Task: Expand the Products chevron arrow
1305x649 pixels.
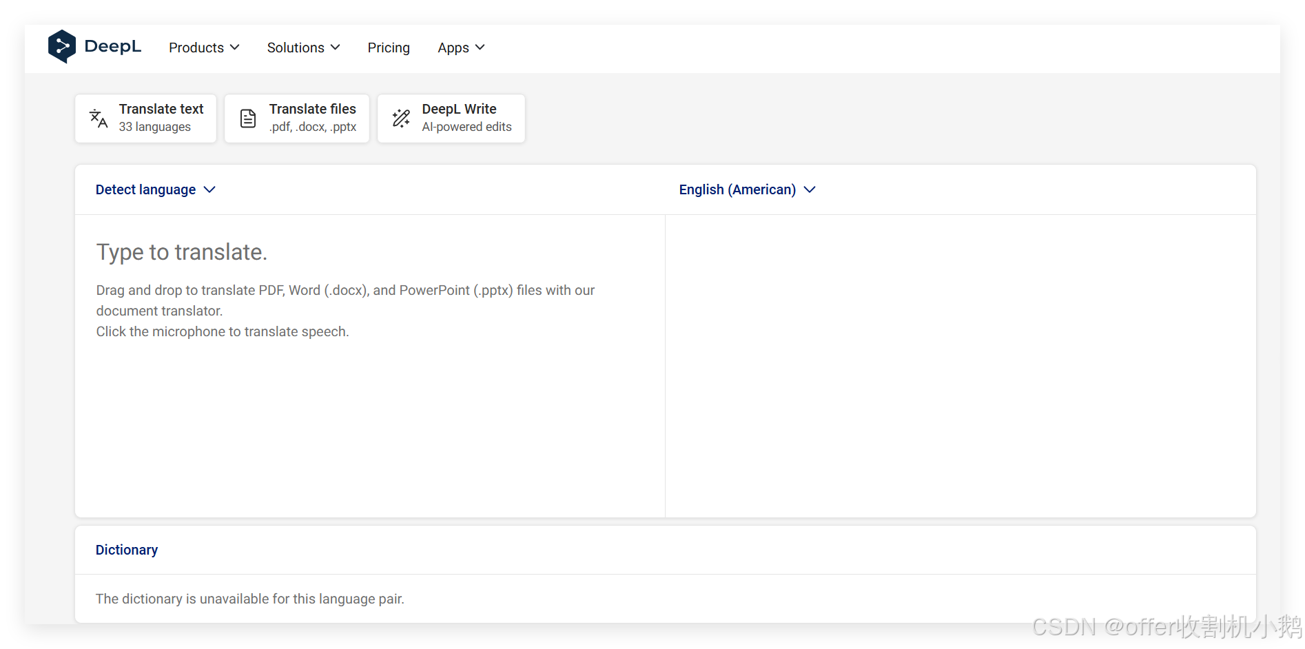Action: [x=234, y=48]
